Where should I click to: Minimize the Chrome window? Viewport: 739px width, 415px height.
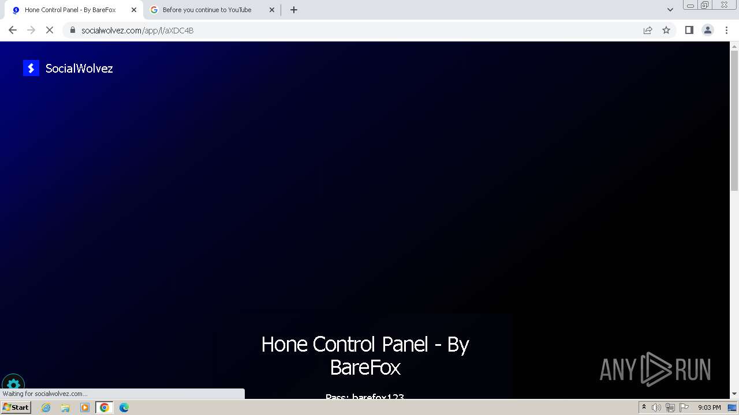coord(690,5)
